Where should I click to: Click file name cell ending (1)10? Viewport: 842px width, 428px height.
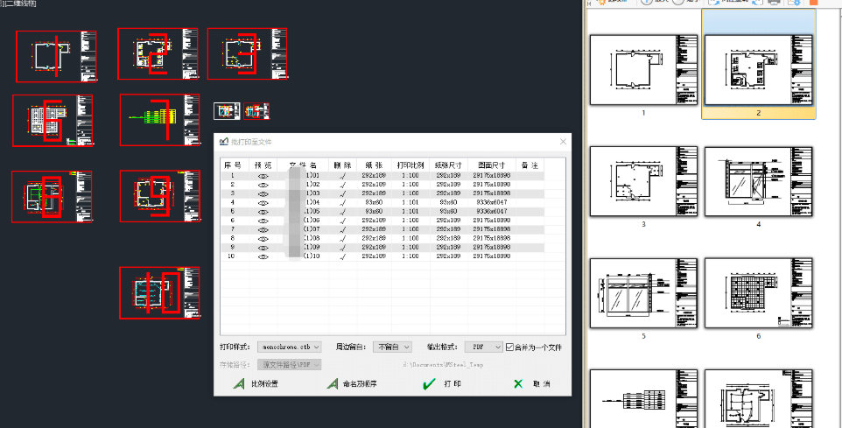coord(304,256)
